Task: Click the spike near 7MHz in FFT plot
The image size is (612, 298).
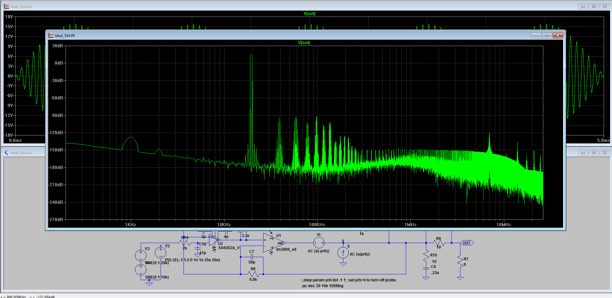Action: [x=489, y=144]
